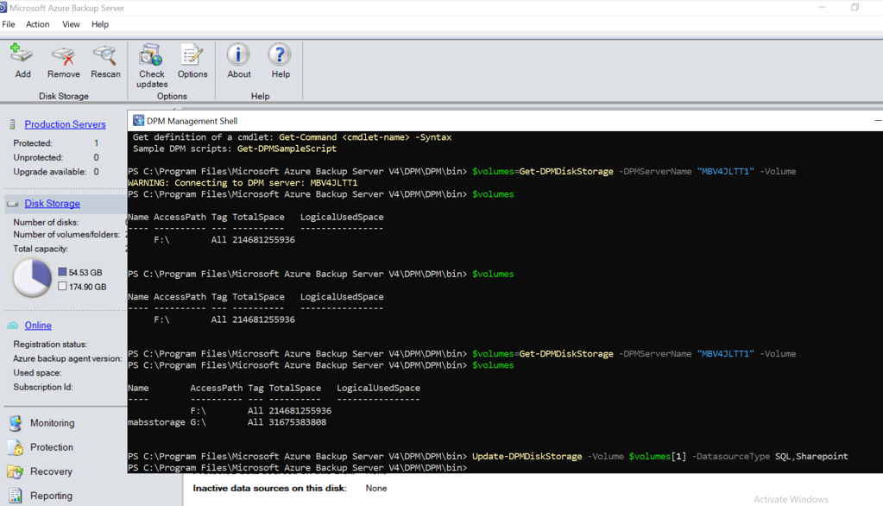Open the Action menu
Screen dimensions: 883x506
(37, 24)
